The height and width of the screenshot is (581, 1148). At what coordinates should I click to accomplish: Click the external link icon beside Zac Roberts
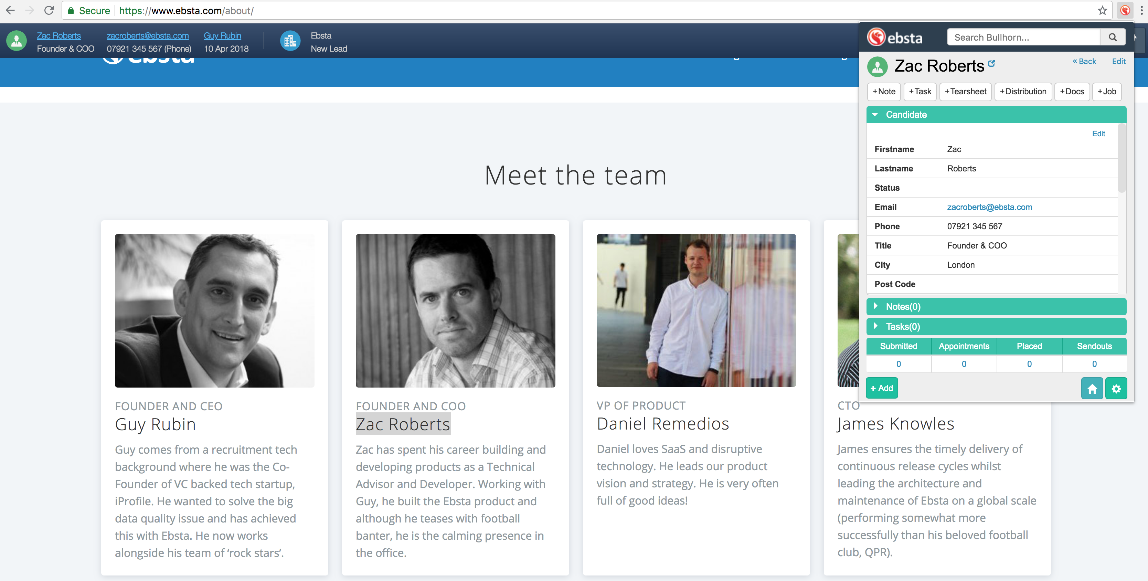click(991, 63)
